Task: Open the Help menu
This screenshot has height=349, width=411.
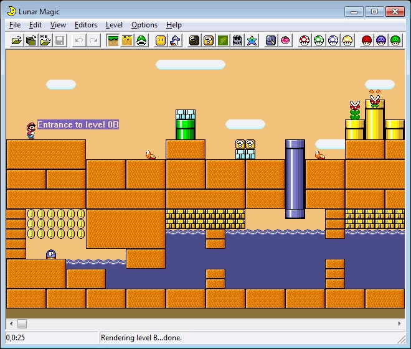Action: tap(174, 25)
